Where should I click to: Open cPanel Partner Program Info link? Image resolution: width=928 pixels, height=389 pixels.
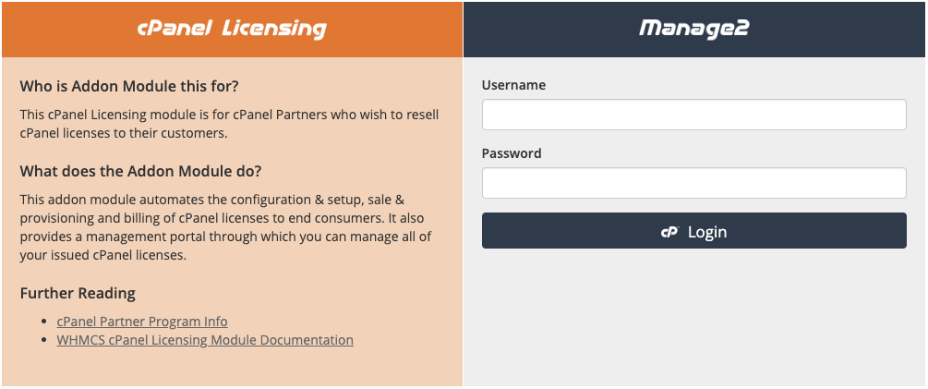(142, 322)
